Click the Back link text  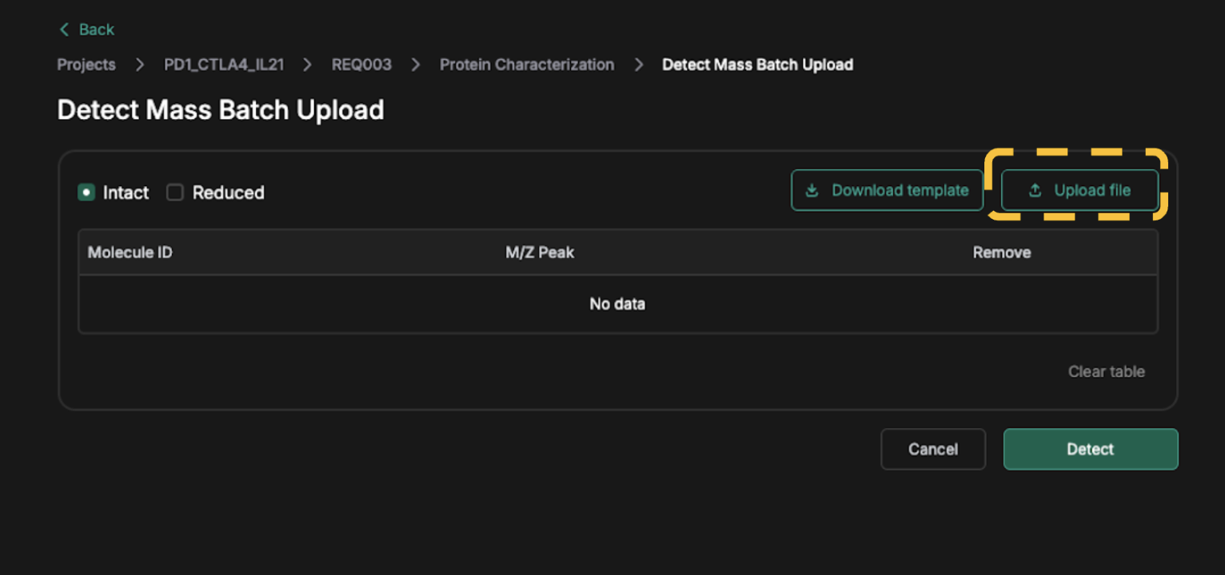[97, 30]
